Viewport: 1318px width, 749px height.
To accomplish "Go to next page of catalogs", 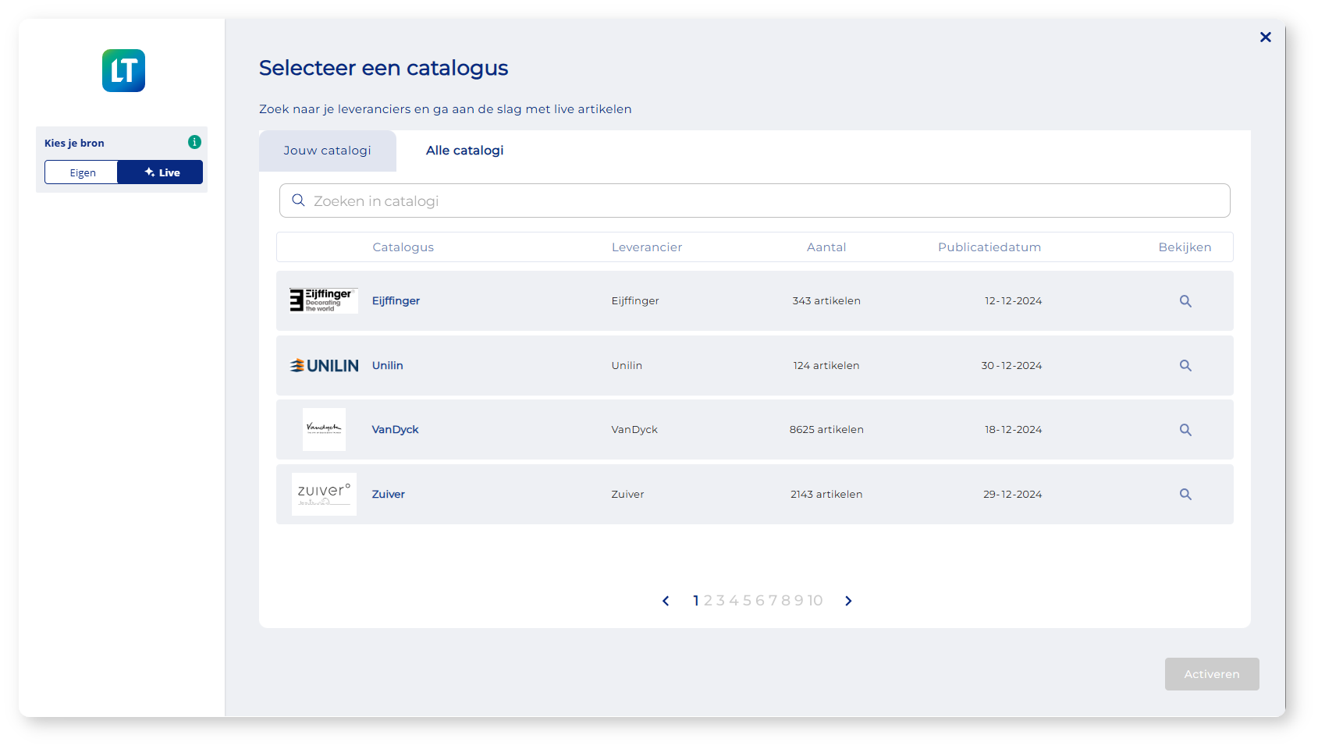I will pos(848,601).
